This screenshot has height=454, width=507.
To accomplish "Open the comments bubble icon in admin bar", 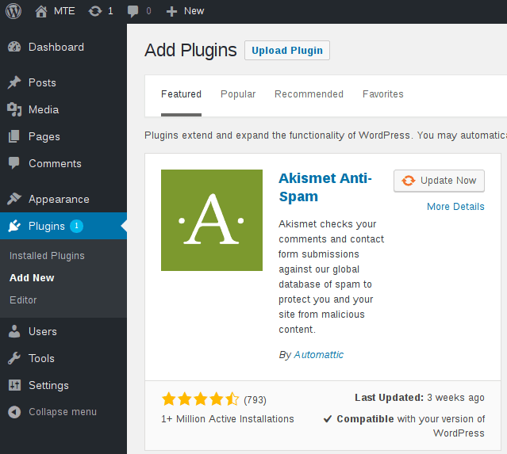I will coord(133,11).
